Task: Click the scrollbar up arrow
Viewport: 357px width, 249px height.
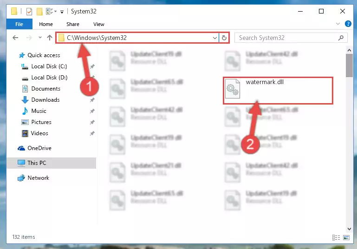Action: pos(349,50)
